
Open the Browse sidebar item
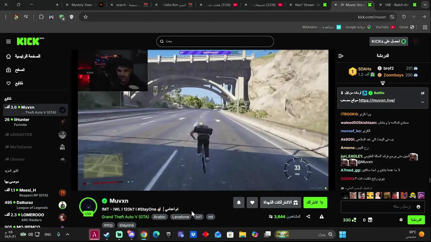pos(16,70)
